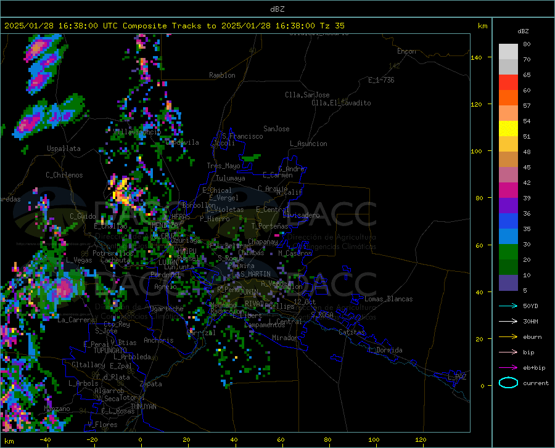Screen dimensions: 555x448
Task: Click the 'current' legend label
Action: pyautogui.click(x=536, y=383)
